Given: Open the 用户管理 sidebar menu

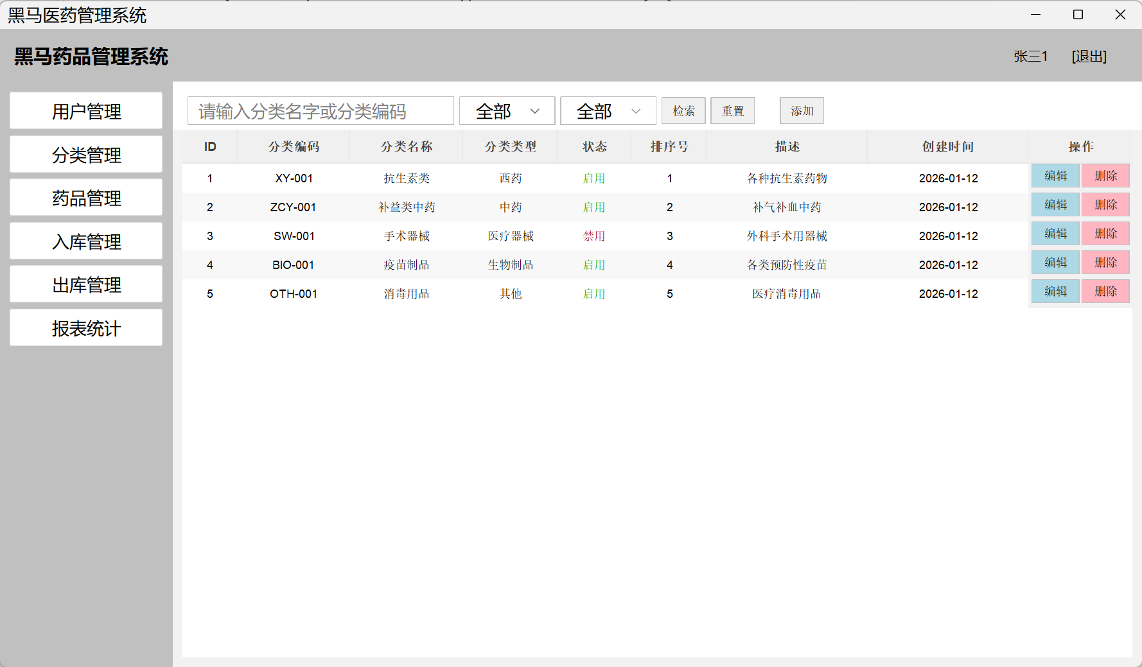Looking at the screenshot, I should (86, 111).
